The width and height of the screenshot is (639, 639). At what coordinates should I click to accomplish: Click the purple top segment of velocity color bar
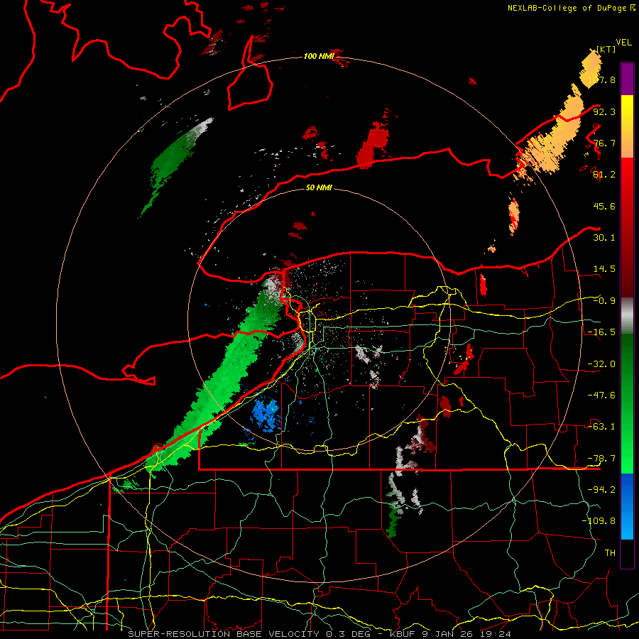tap(627, 79)
